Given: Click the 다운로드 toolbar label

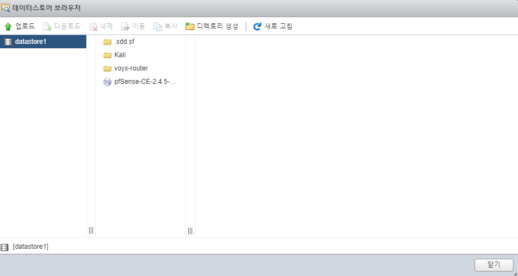Looking at the screenshot, I should [67, 26].
